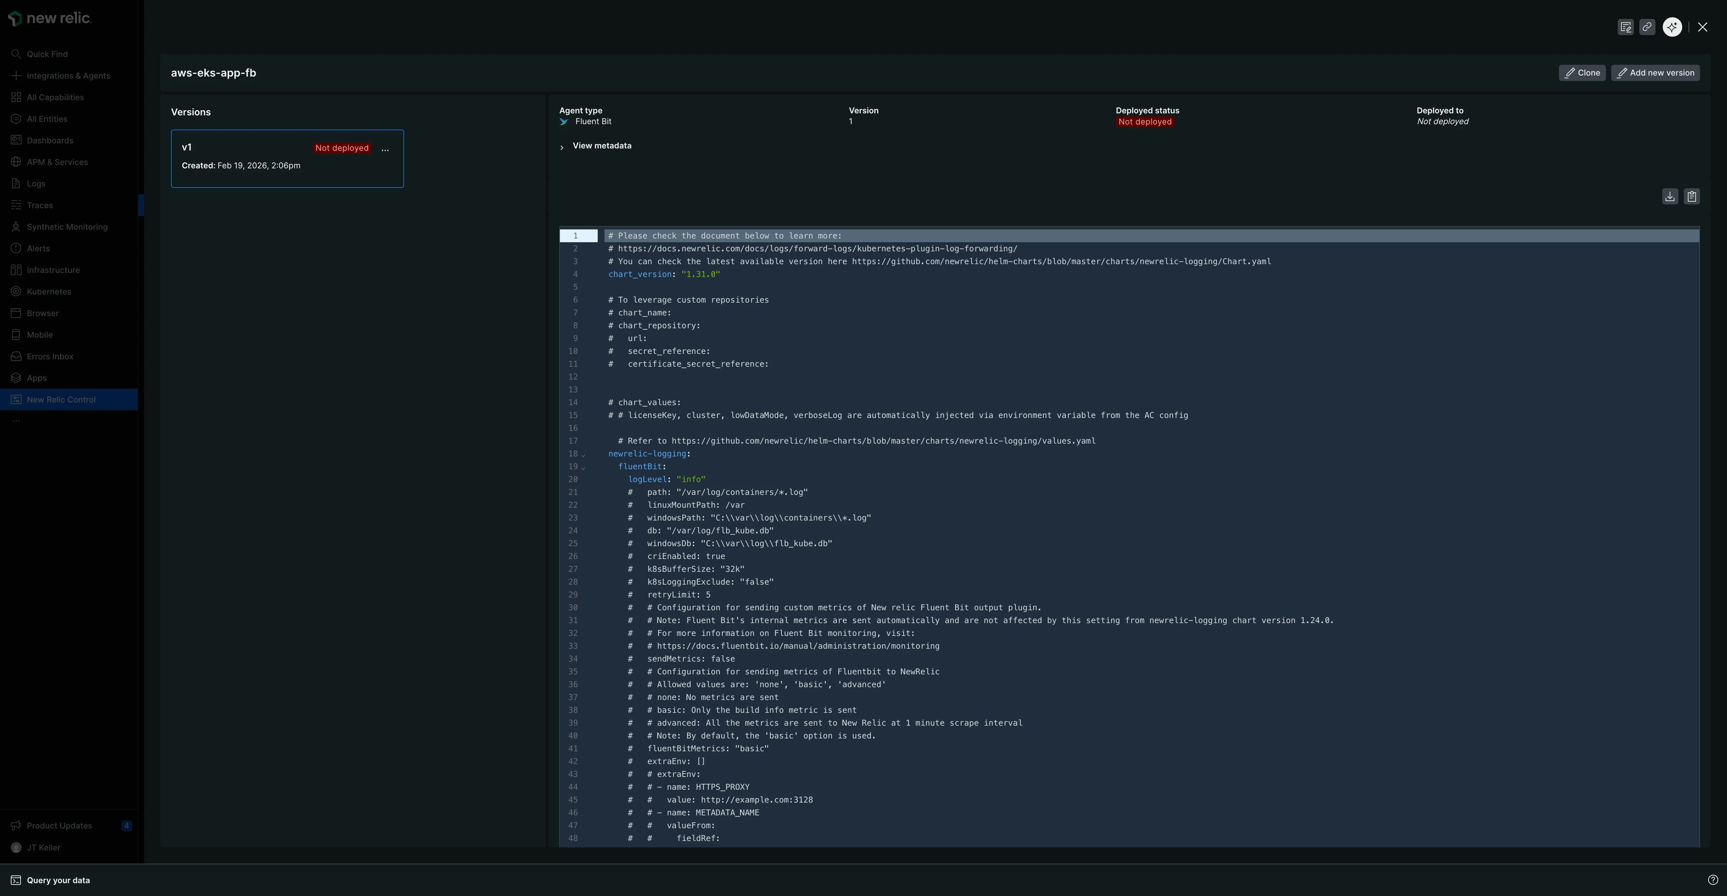Screen dimensions: 1727x896
Task: Open the help question mark icon
Action: point(1712,880)
